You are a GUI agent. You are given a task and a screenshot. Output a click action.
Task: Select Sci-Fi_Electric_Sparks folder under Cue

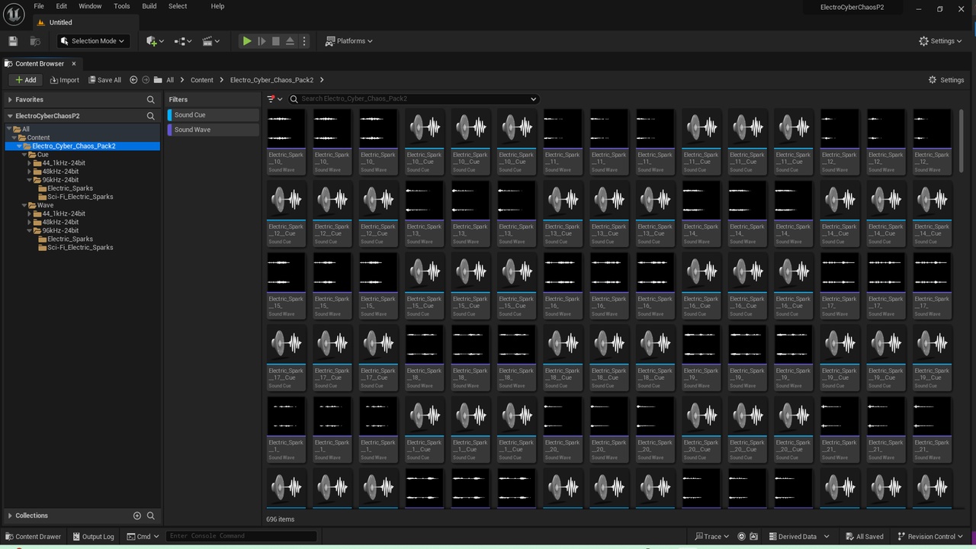pyautogui.click(x=80, y=197)
